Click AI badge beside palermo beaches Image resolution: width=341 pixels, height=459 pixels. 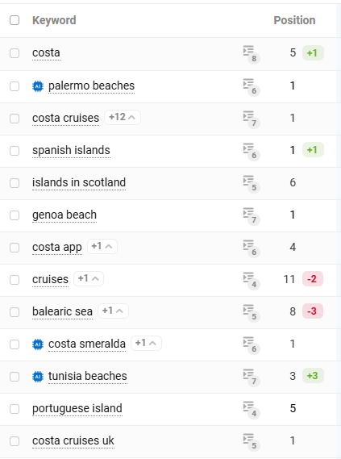pyautogui.click(x=38, y=86)
